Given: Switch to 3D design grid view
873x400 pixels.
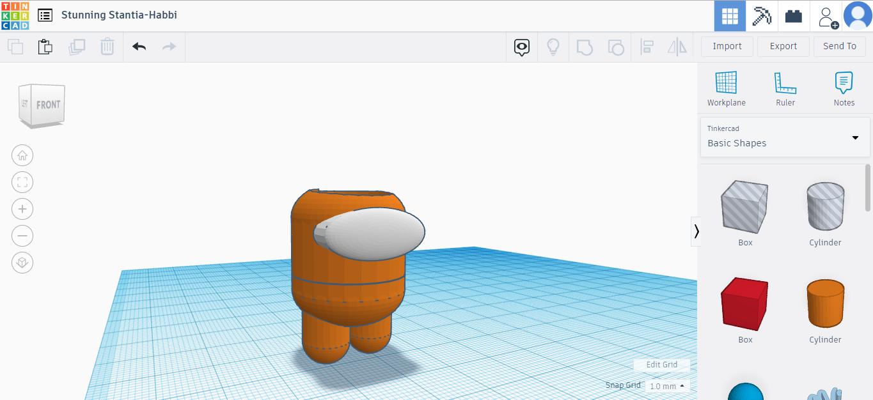Looking at the screenshot, I should pyautogui.click(x=730, y=16).
